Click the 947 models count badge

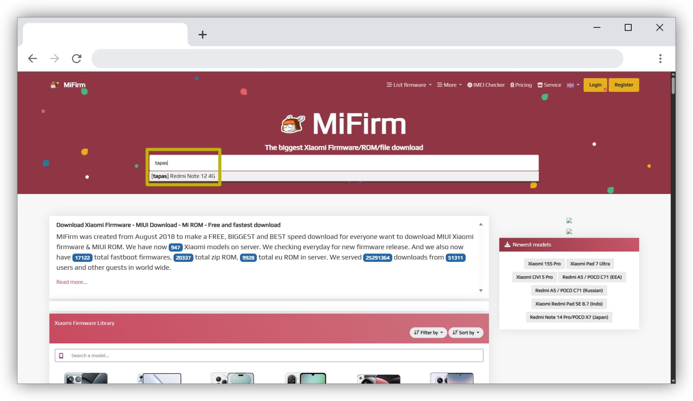[x=175, y=247]
